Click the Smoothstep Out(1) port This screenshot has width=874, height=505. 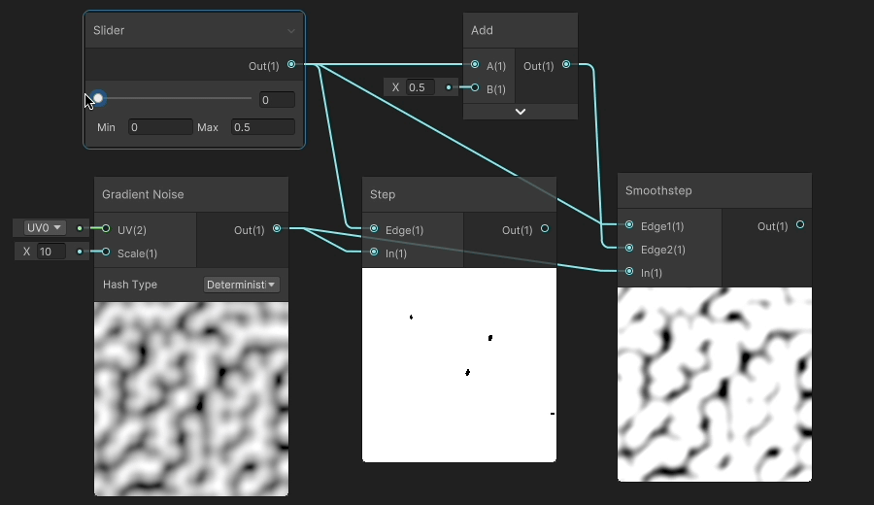pyautogui.click(x=800, y=224)
